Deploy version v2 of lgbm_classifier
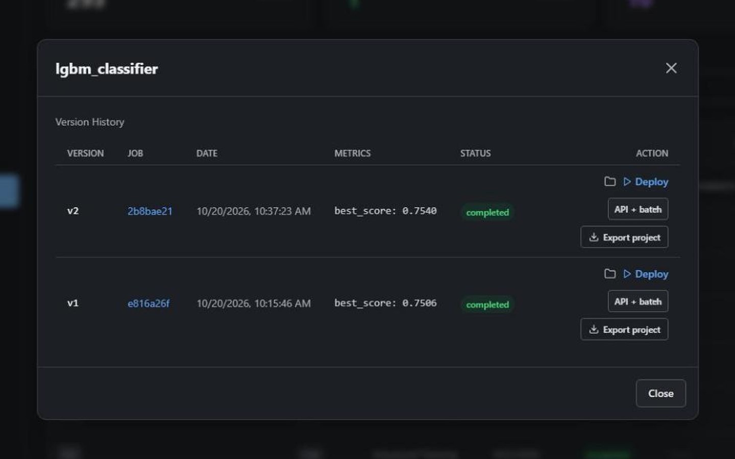 646,182
